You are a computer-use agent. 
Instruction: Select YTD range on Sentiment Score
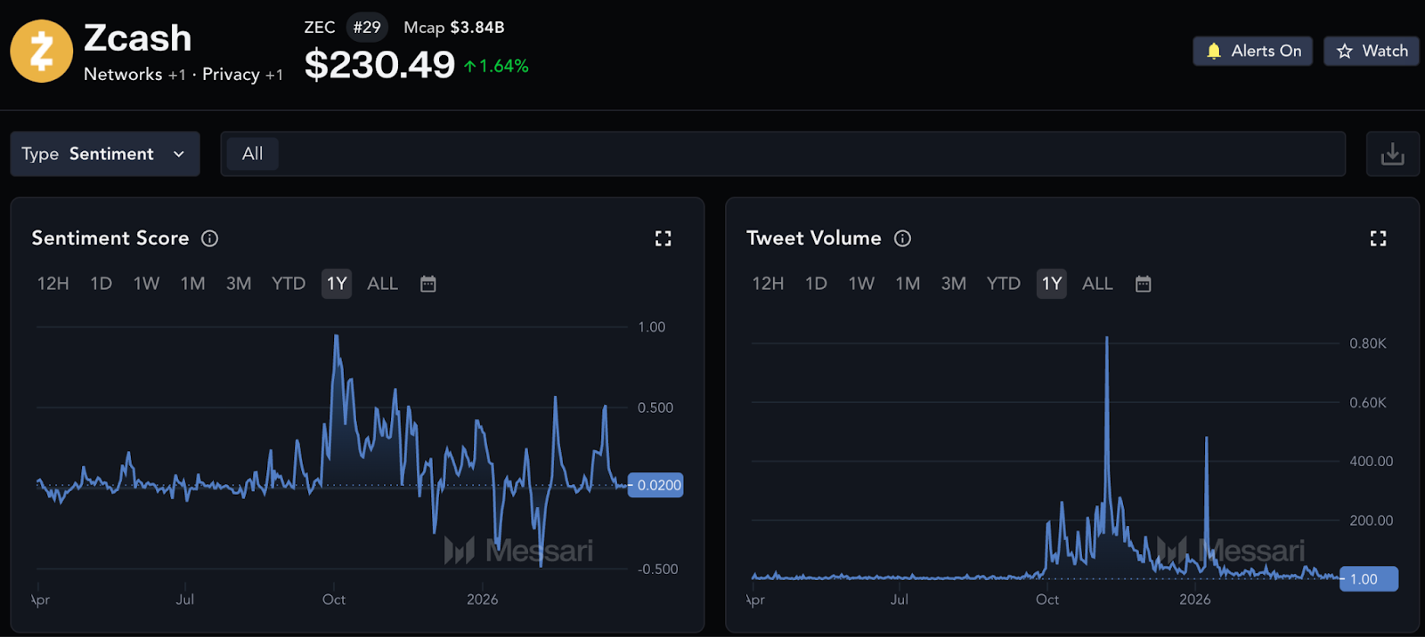point(289,284)
